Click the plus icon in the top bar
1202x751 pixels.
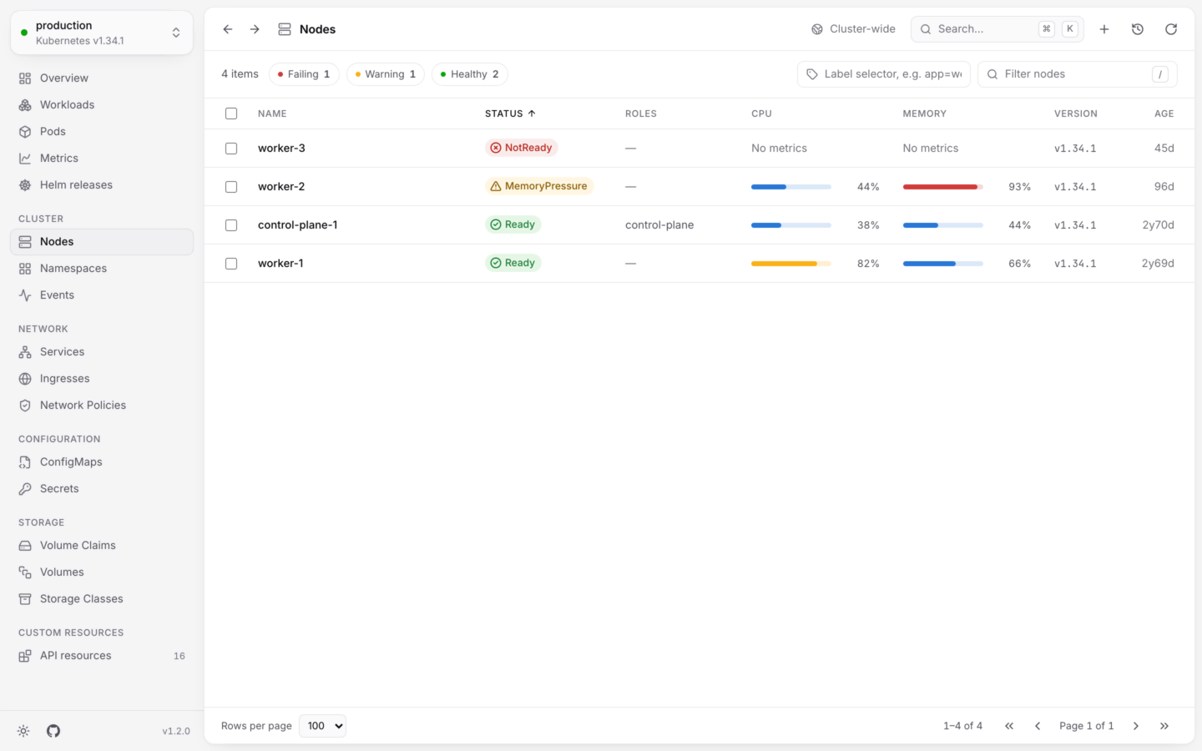pos(1104,29)
